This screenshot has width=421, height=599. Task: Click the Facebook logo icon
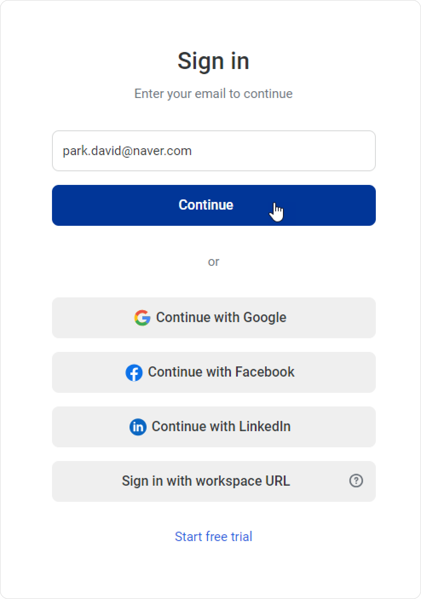134,372
